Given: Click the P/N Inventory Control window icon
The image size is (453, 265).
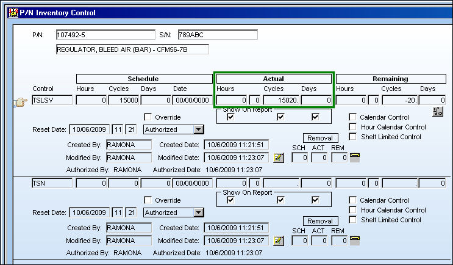Looking at the screenshot, I should (13, 13).
